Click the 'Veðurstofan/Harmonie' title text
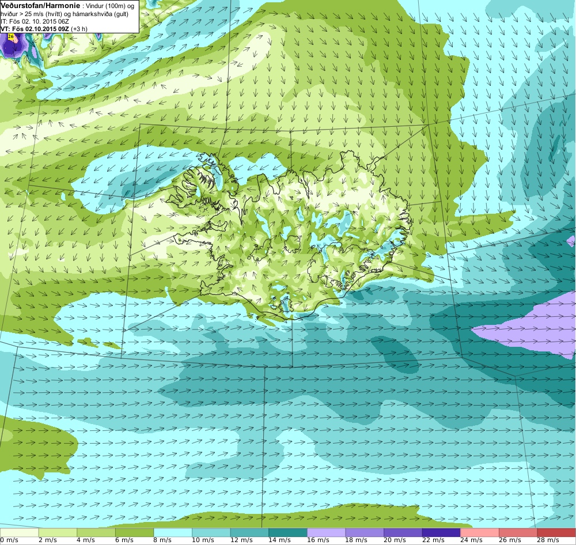 40,6
